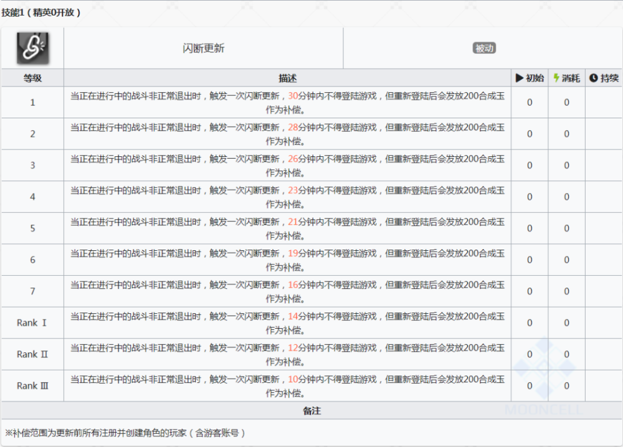Viewport: 623px width, 447px height.
Task: Click the green lightning 消耗 icon
Action: click(x=556, y=78)
